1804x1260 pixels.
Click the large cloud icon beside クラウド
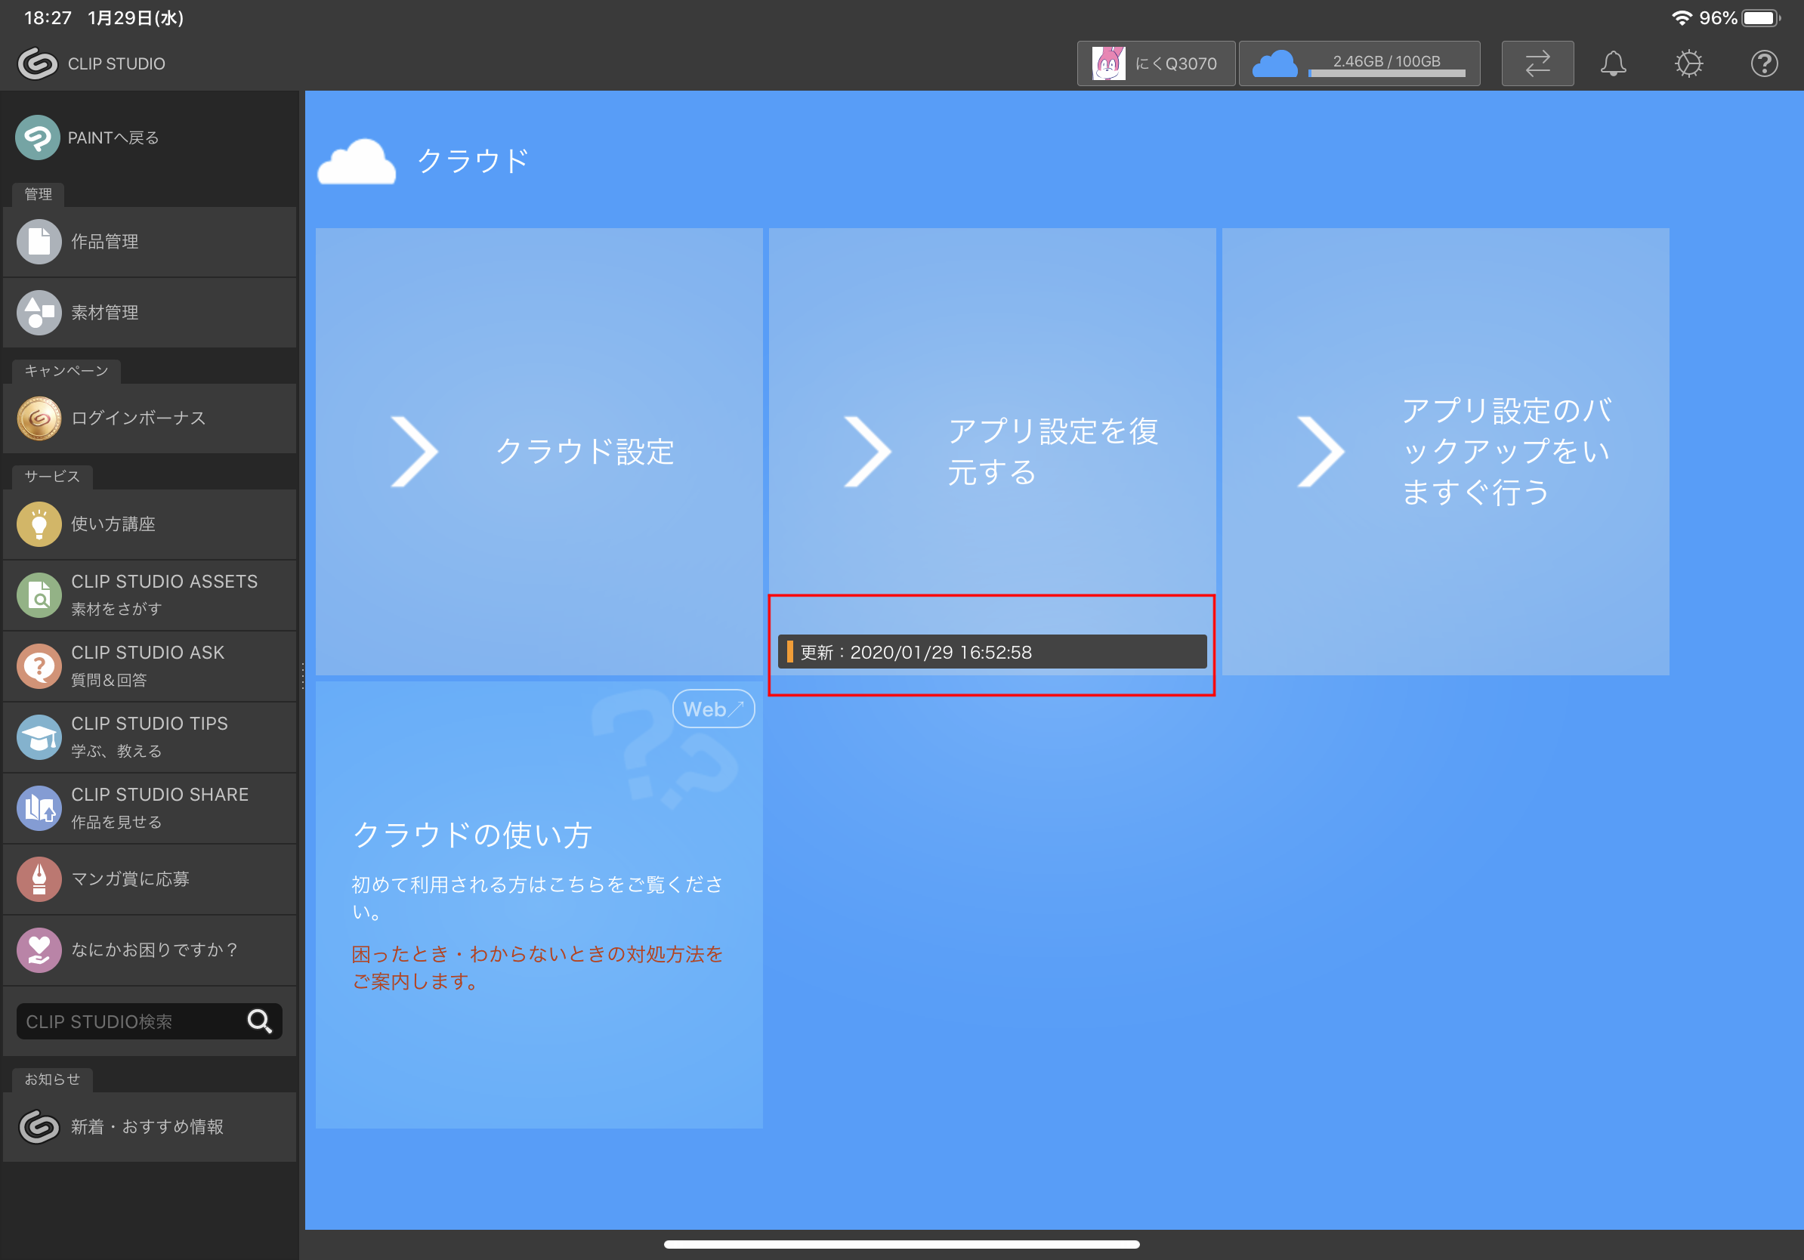pos(356,161)
